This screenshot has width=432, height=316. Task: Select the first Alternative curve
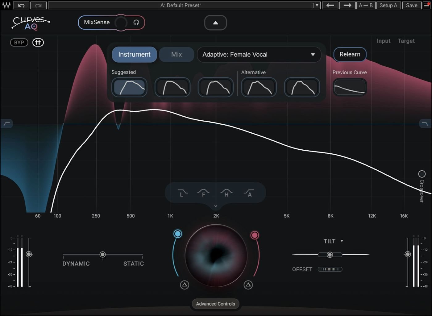coord(259,88)
